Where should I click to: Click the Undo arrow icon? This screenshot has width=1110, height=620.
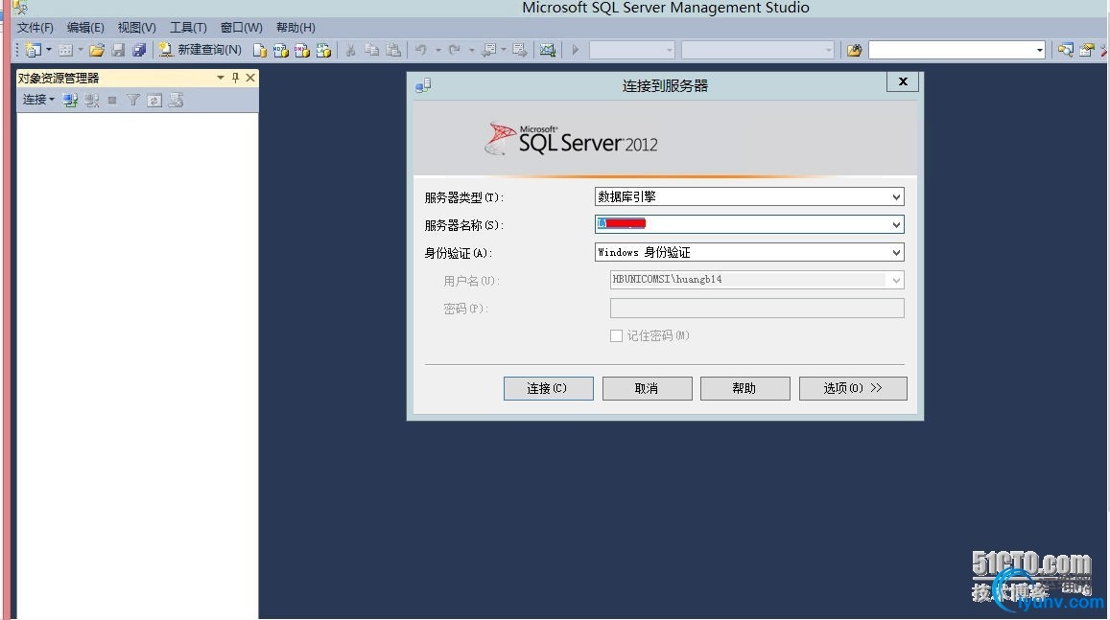click(421, 50)
